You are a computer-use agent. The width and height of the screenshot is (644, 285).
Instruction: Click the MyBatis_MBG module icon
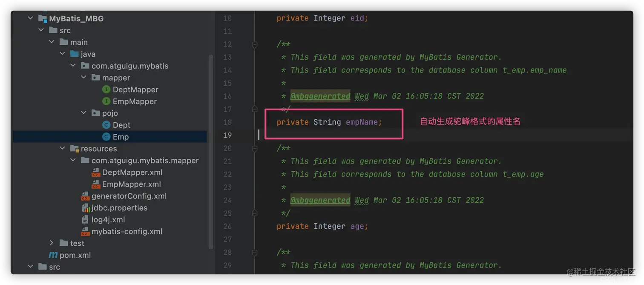pyautogui.click(x=42, y=18)
